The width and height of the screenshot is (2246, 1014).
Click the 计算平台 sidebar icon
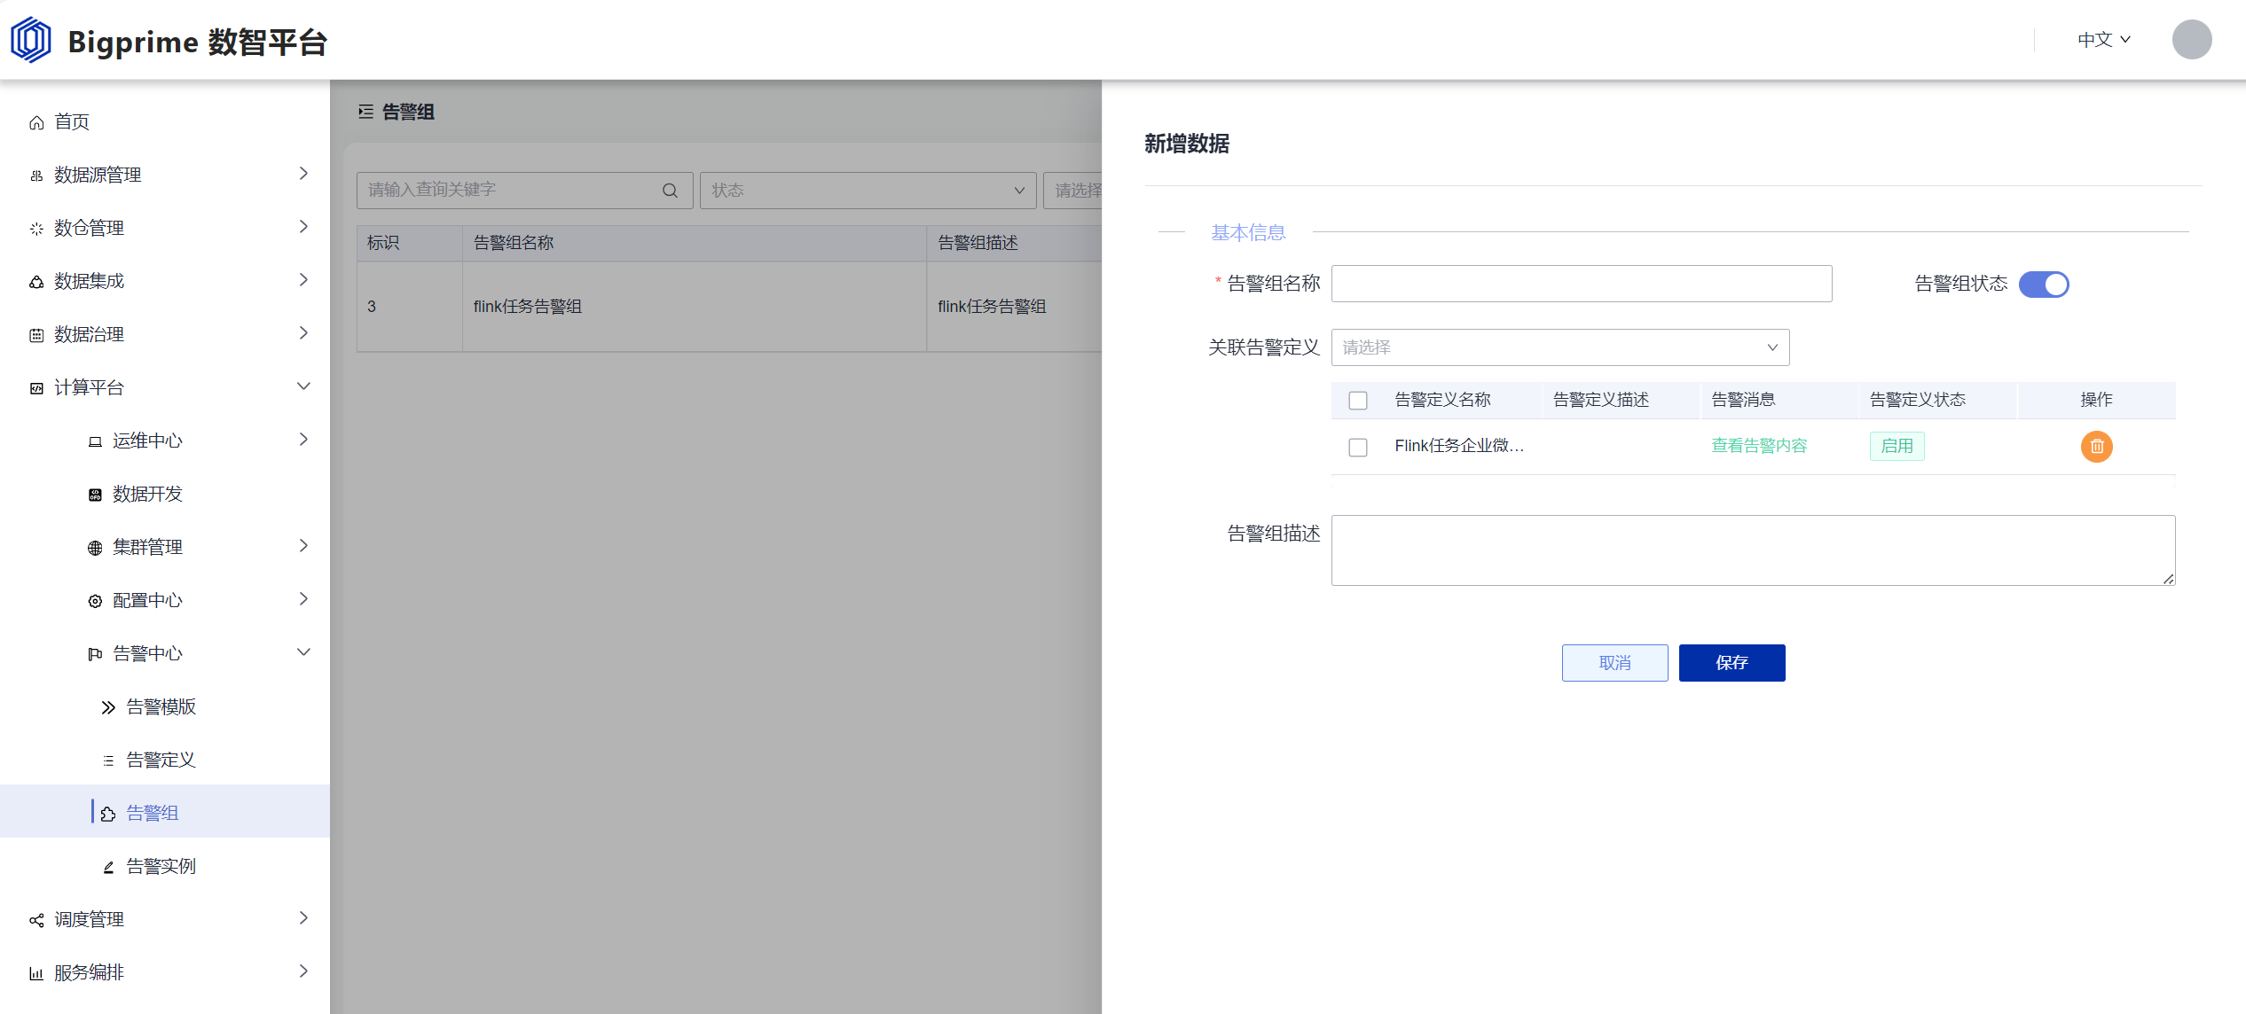(x=36, y=388)
